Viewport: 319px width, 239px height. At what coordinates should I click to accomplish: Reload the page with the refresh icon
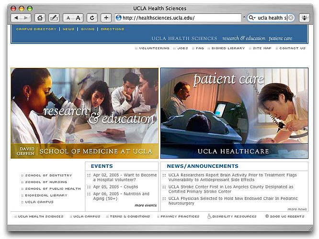click(92, 18)
